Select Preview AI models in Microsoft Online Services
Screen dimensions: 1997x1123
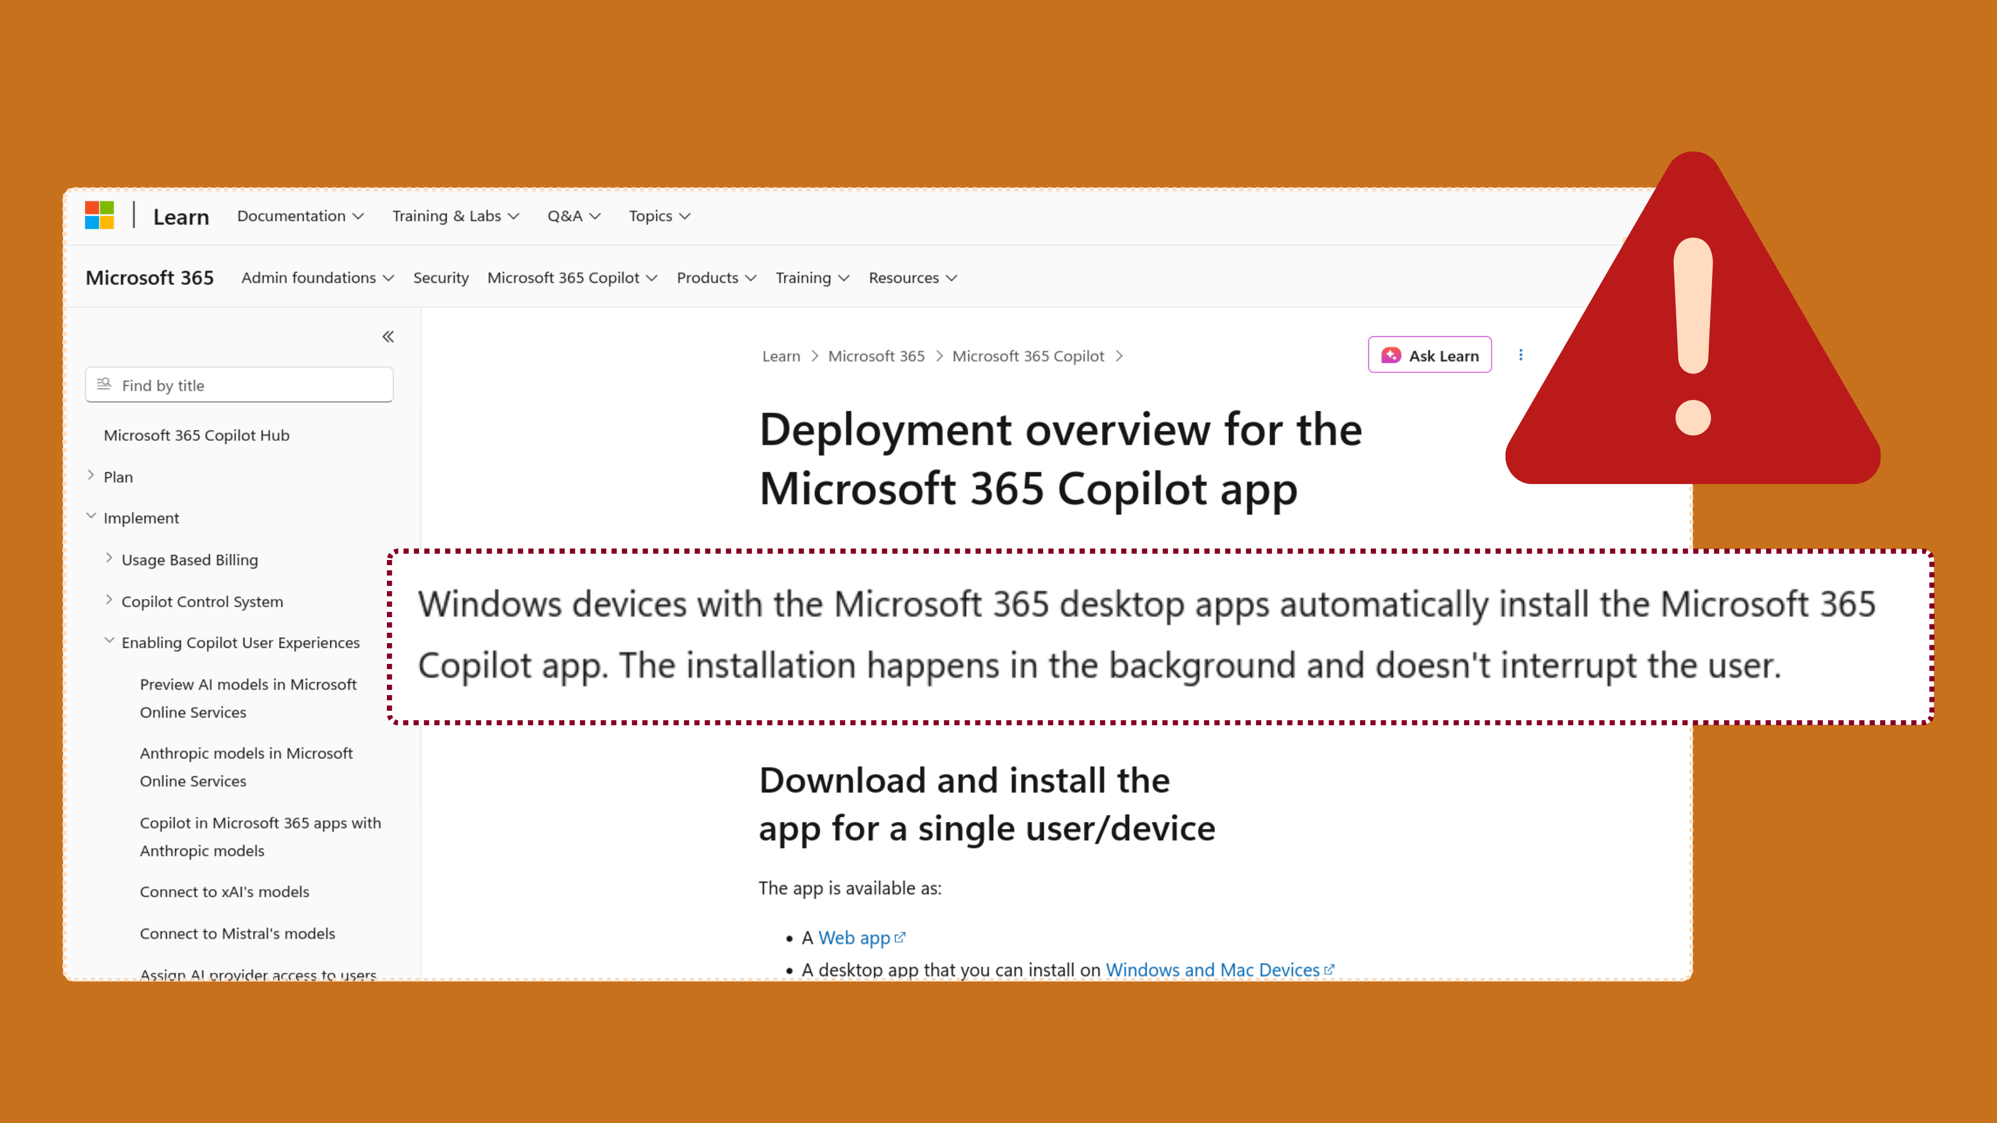(x=248, y=698)
